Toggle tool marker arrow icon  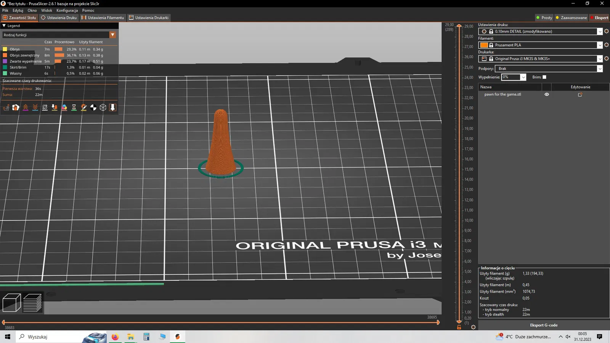(x=112, y=107)
